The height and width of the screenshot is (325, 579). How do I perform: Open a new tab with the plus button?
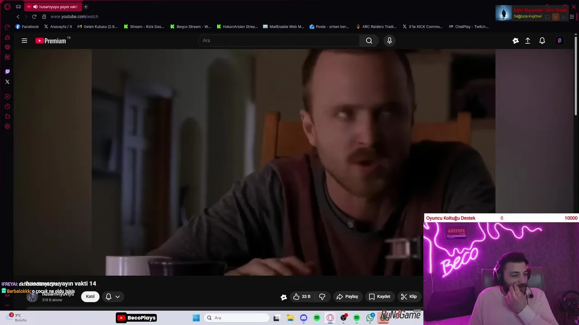(x=85, y=7)
